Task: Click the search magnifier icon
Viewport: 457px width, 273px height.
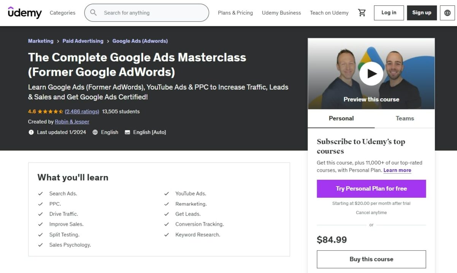Action: tap(93, 13)
